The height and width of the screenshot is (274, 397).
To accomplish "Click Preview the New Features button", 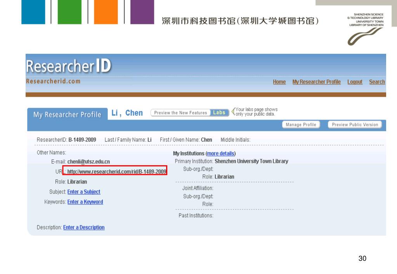I will click(x=180, y=113).
